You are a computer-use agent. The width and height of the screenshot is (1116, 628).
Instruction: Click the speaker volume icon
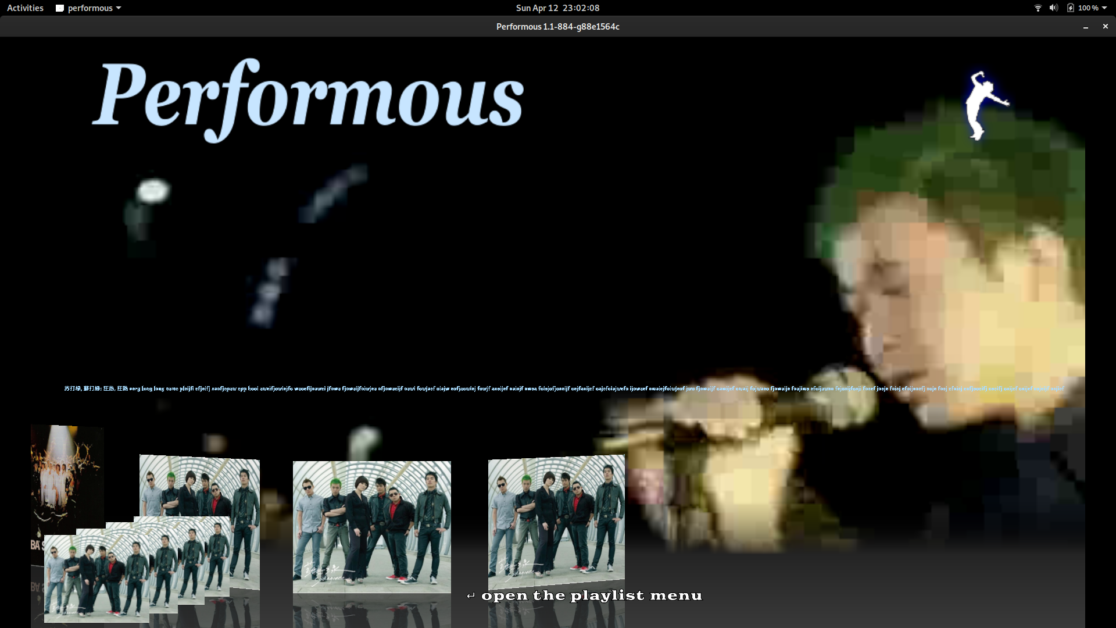click(x=1053, y=8)
